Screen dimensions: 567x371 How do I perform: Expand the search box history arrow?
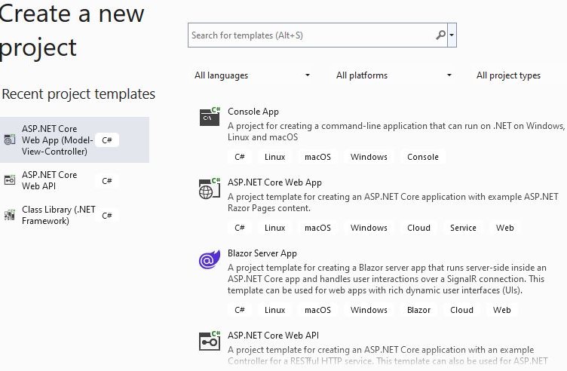(x=452, y=35)
